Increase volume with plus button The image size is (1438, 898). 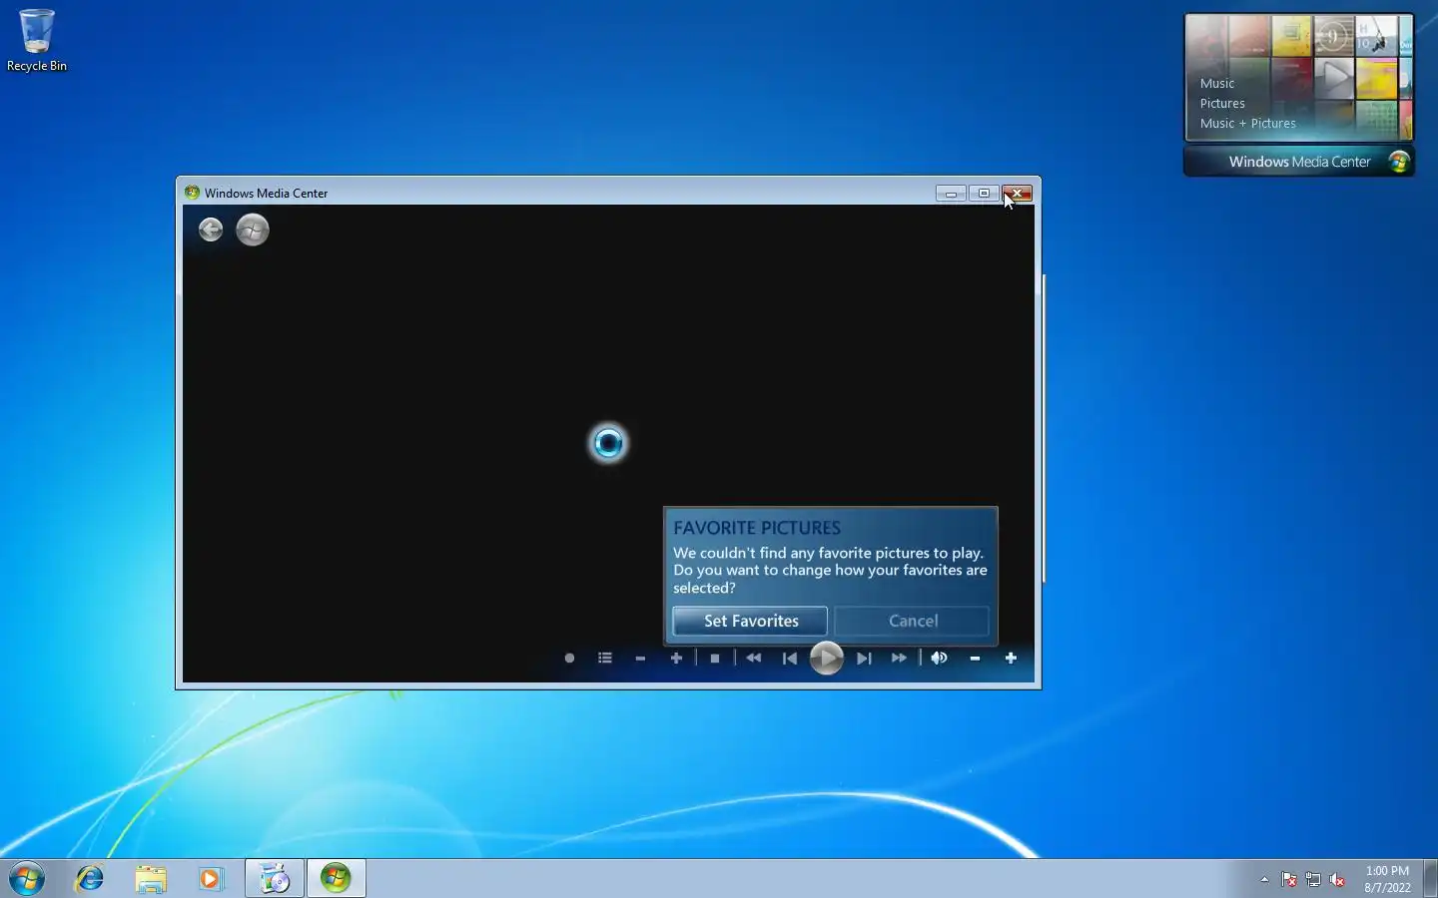coord(1011,659)
